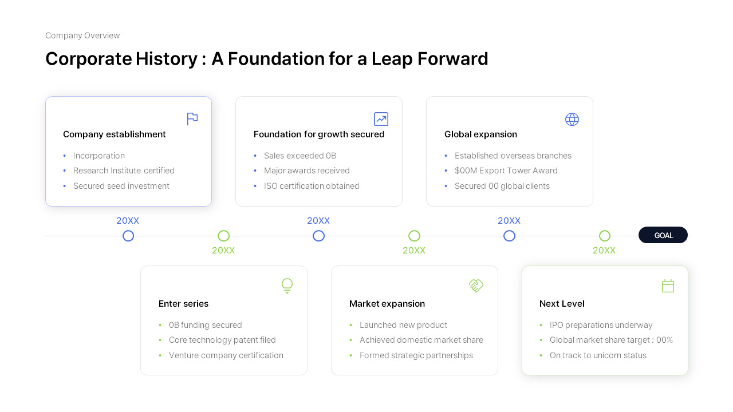
Task: Select the green circle above Market expansion
Action: tap(414, 236)
